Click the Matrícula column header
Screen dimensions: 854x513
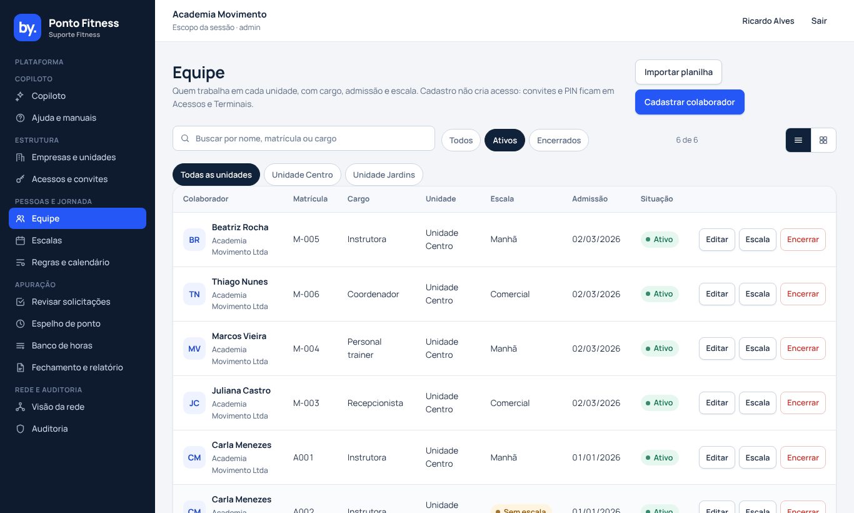[x=310, y=199]
